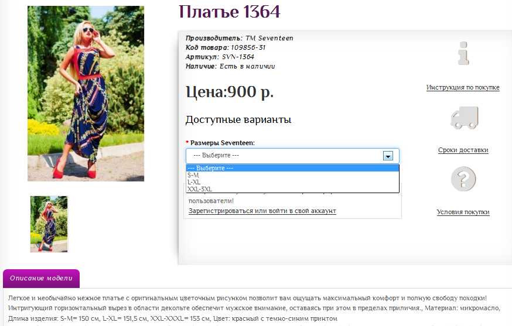512x326 pixels.
Task: Select the S-M size option
Action: point(292,175)
